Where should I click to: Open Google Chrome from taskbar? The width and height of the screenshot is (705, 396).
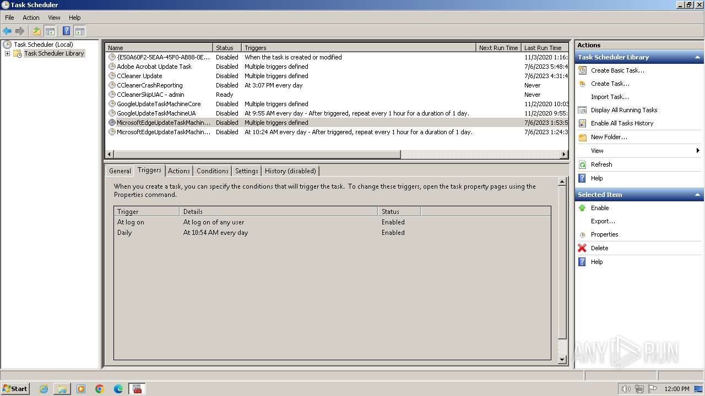100,389
